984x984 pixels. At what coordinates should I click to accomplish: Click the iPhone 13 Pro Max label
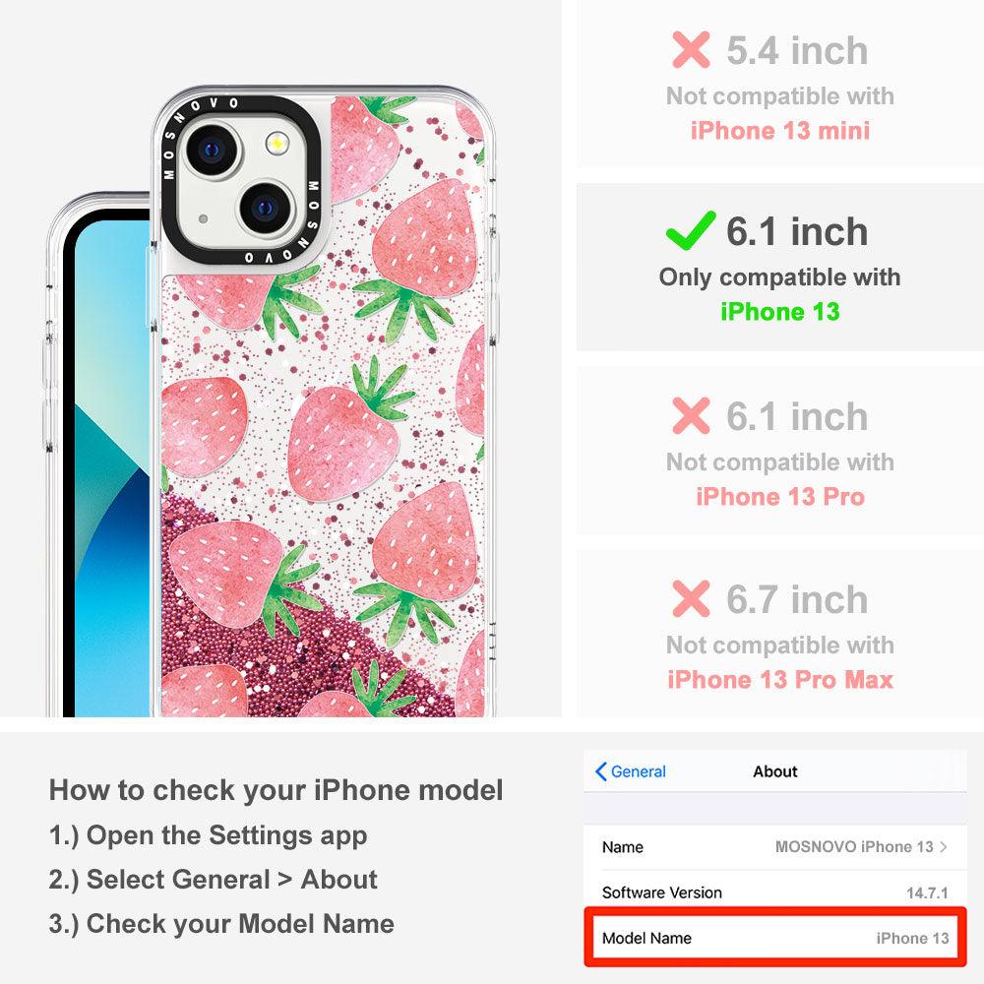pos(780,680)
